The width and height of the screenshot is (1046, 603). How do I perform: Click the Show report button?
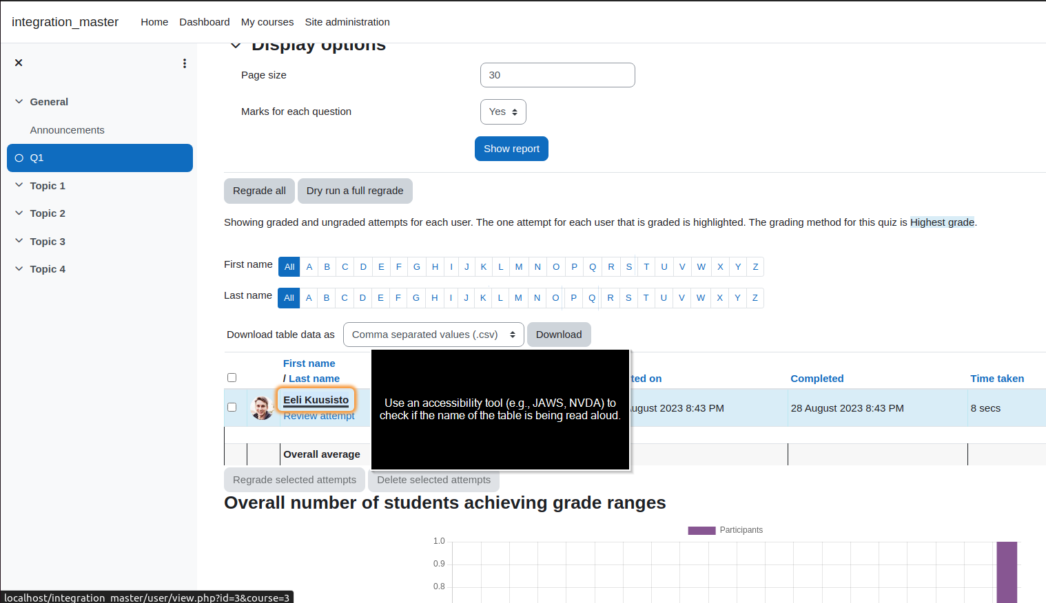pos(511,149)
